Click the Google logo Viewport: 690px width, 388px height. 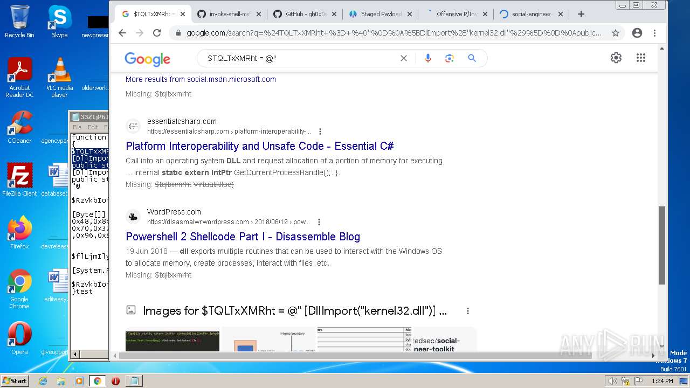tap(147, 59)
